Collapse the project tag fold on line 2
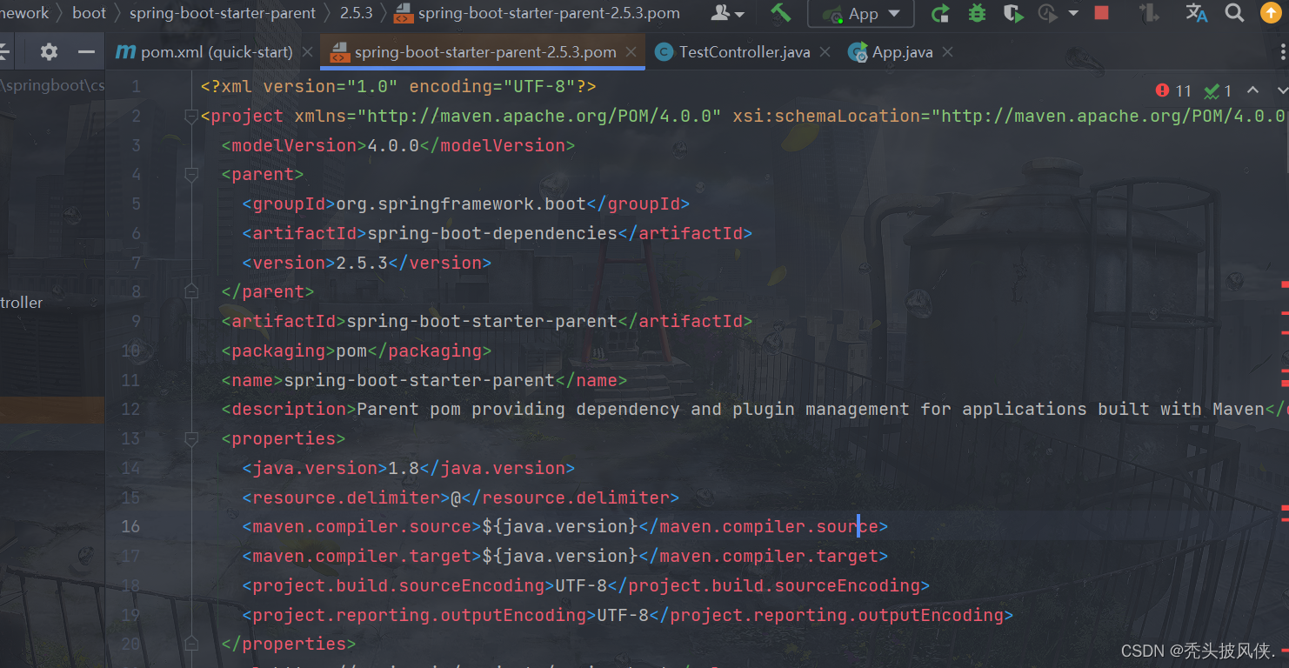The width and height of the screenshot is (1289, 668). click(x=191, y=117)
